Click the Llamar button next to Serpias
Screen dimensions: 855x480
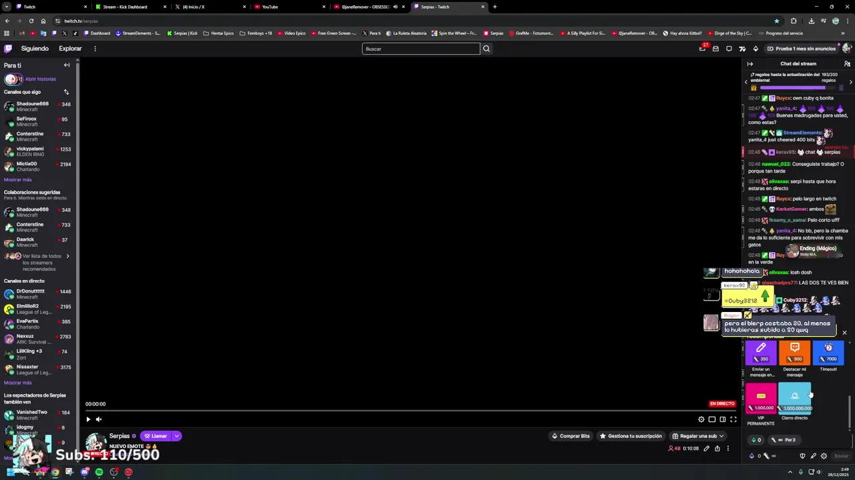[x=155, y=436]
